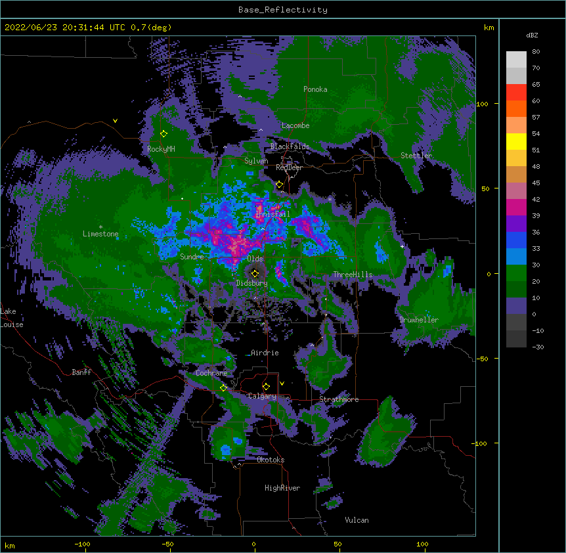
Task: Click the 50 tick label on the right axis
Action: pos(485,188)
